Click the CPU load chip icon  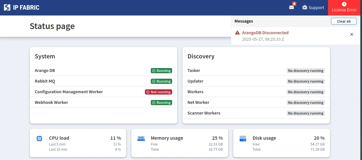coord(39,138)
